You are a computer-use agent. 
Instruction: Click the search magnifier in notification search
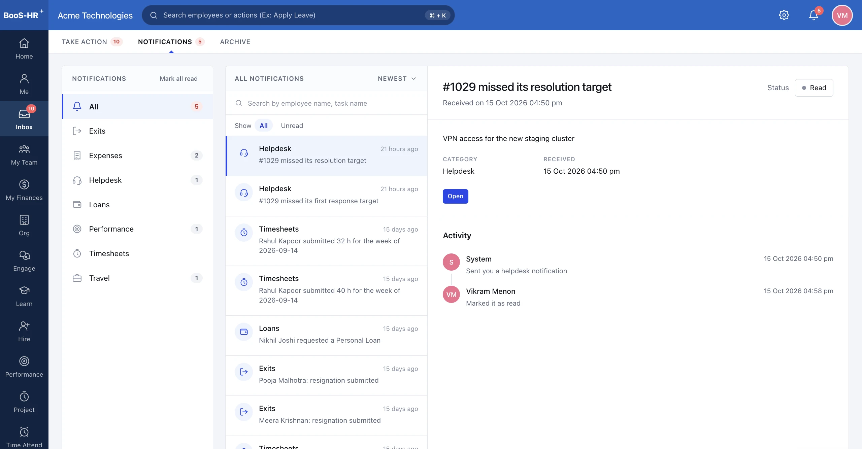[x=239, y=103]
